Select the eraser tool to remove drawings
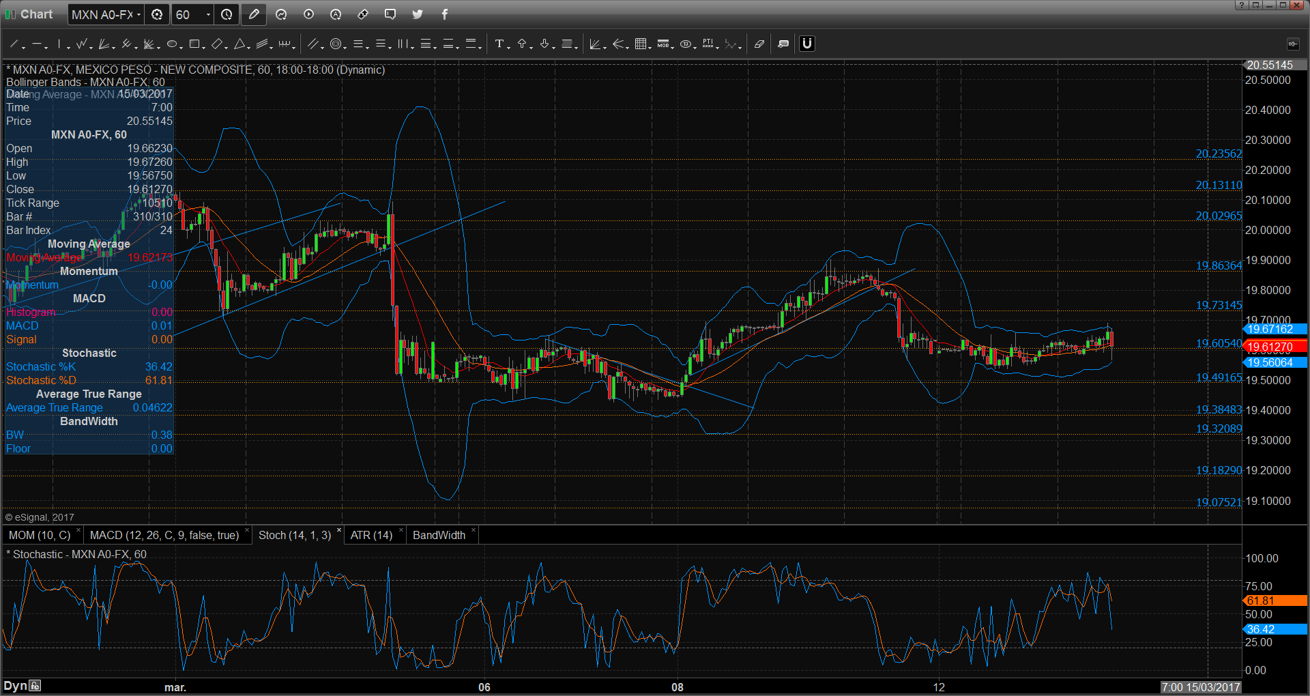The width and height of the screenshot is (1310, 696). point(759,44)
